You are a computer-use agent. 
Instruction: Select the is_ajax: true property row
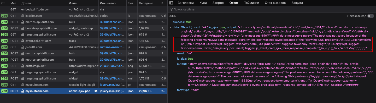point(185,59)
